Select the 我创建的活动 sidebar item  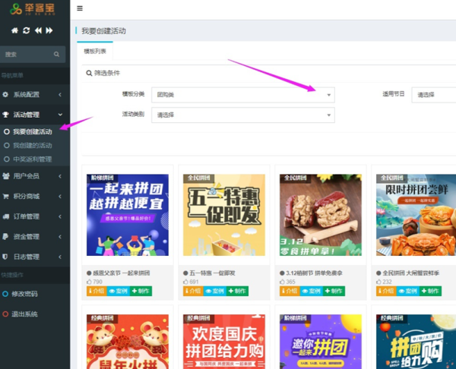(32, 145)
